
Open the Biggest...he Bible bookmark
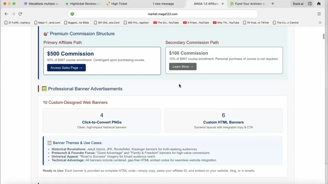click(76, 22)
